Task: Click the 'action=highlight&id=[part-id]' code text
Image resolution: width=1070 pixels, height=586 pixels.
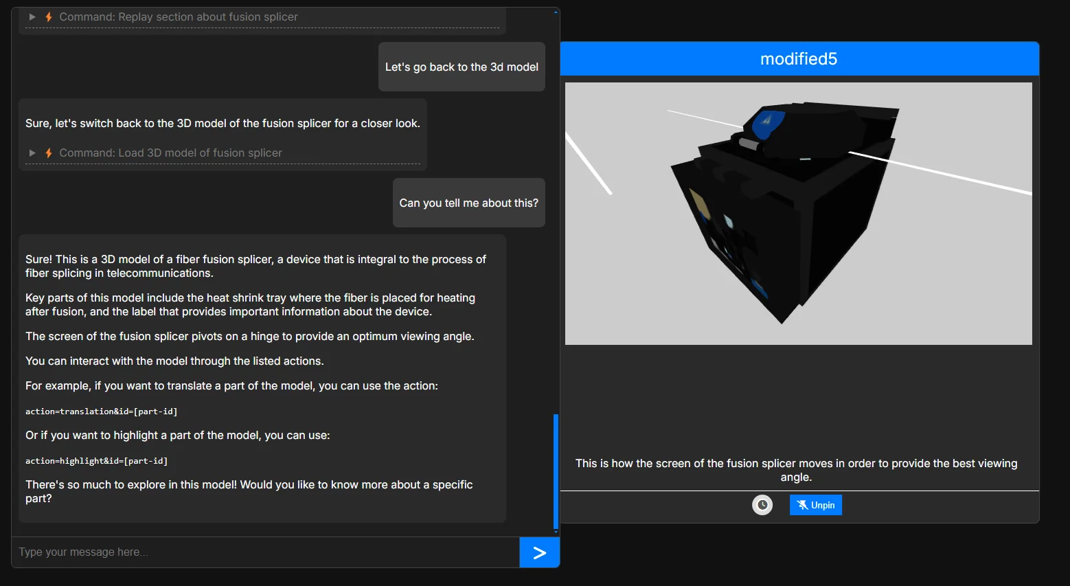Action: [x=97, y=461]
